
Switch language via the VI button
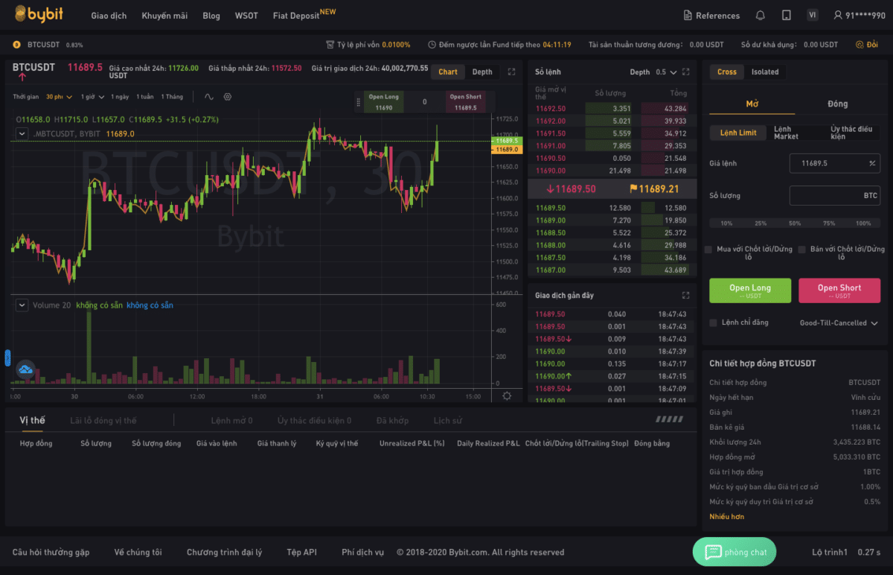(813, 15)
